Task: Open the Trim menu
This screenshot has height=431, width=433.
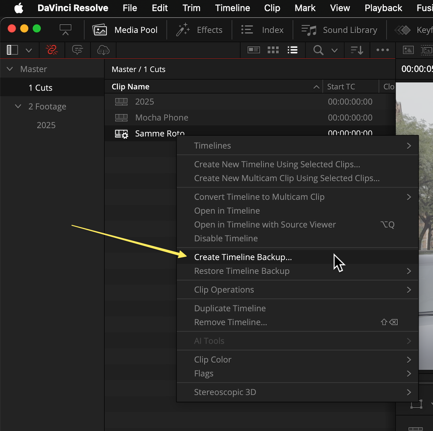Action: (x=192, y=8)
